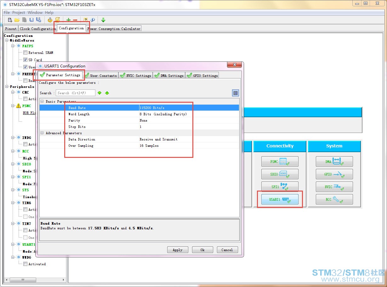
Task: Collapse the CRC tree node
Action: [13, 92]
